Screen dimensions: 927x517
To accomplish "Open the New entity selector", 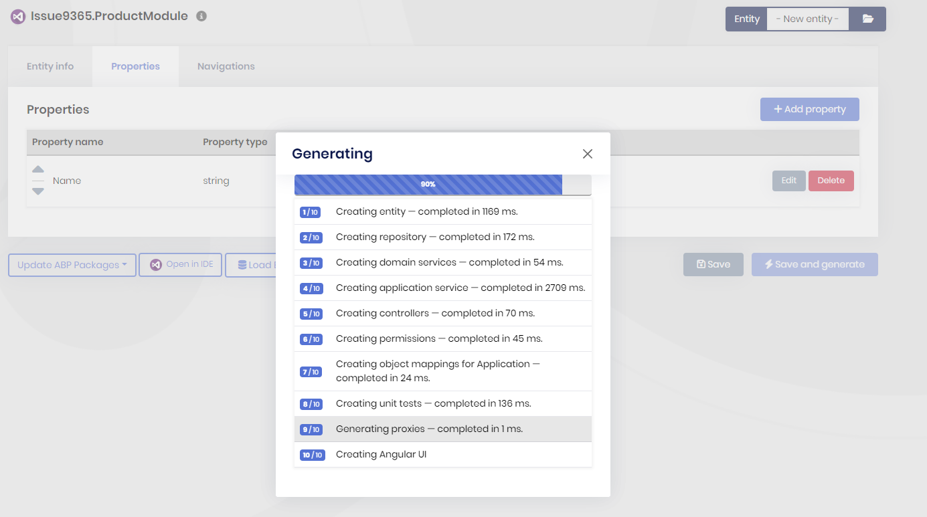I will [x=807, y=19].
